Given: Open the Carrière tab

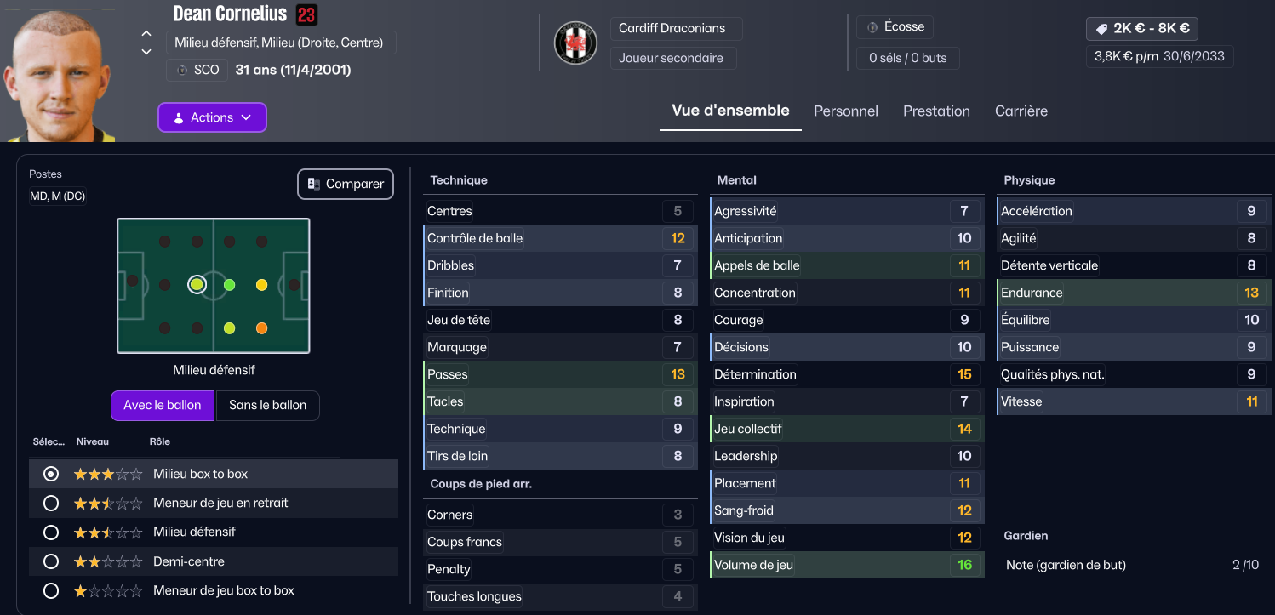Looking at the screenshot, I should click(x=1021, y=111).
